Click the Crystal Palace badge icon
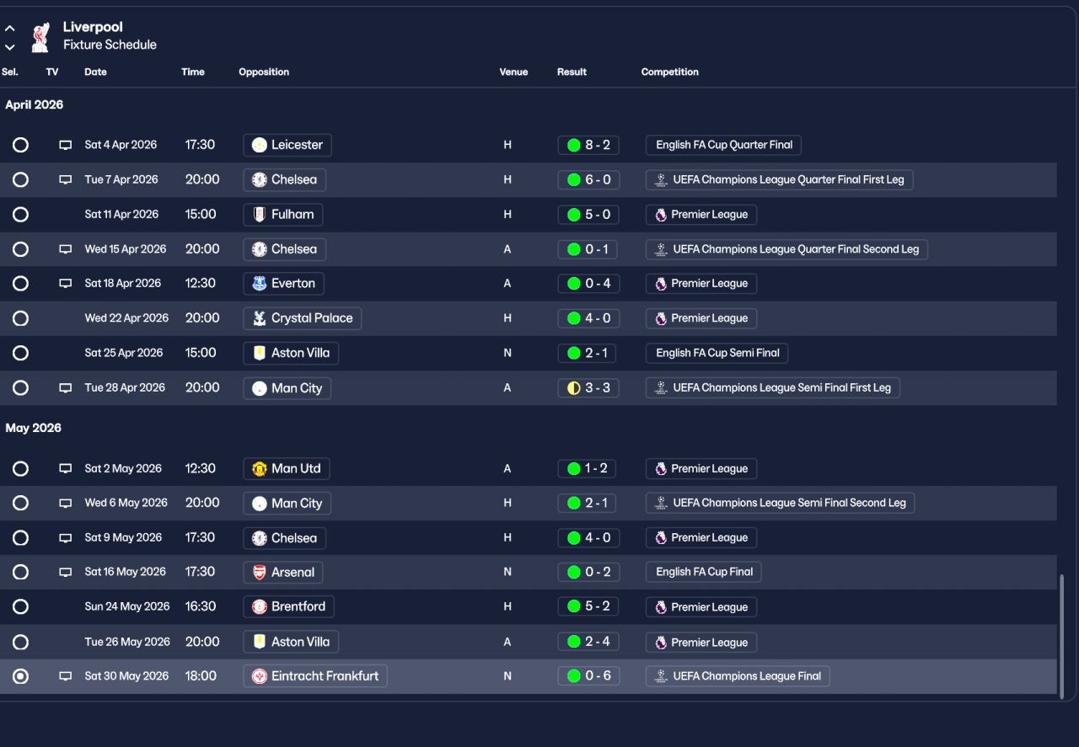This screenshot has height=747, width=1079. 259,318
